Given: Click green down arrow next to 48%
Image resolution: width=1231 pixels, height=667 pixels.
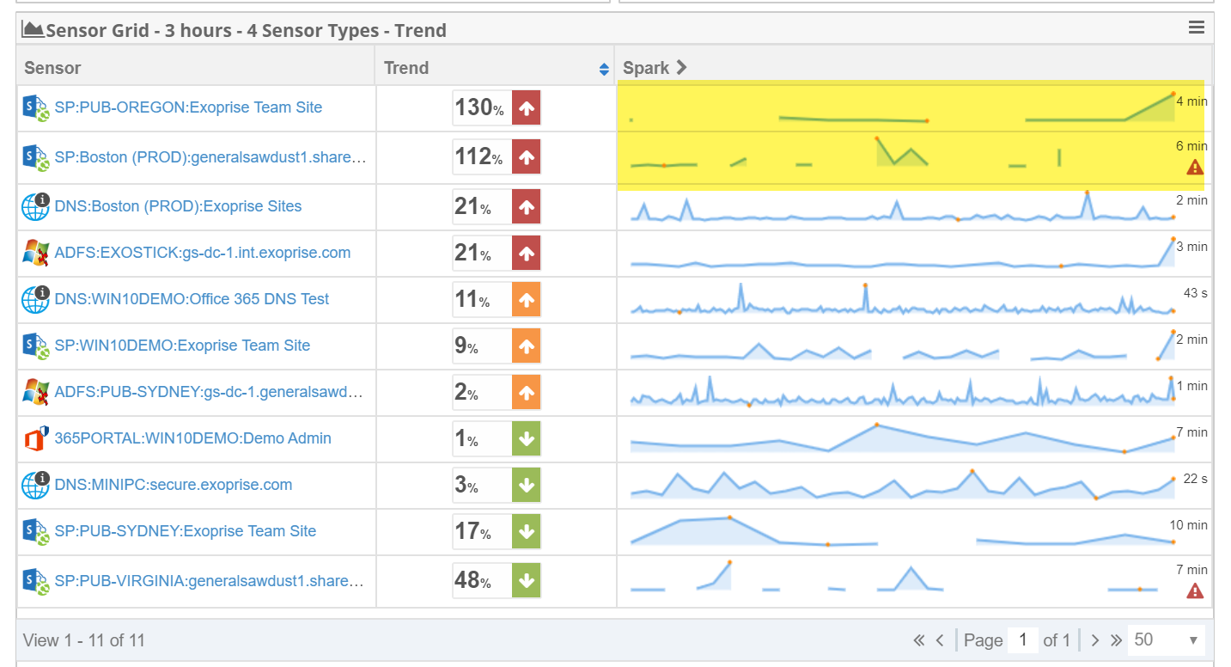Looking at the screenshot, I should [x=527, y=581].
